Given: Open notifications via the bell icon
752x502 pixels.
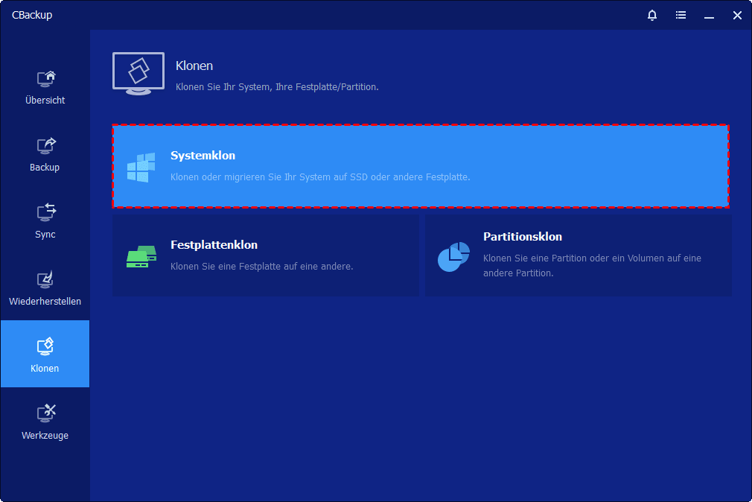Looking at the screenshot, I should (652, 15).
